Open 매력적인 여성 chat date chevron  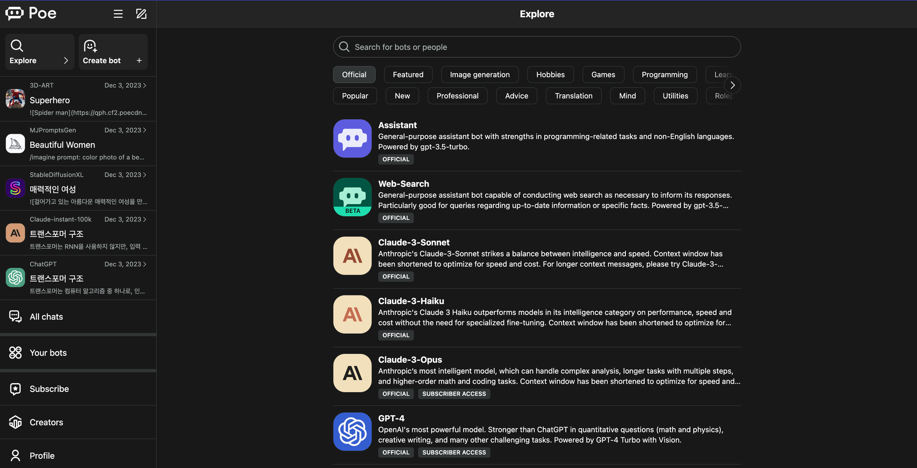tap(145, 175)
